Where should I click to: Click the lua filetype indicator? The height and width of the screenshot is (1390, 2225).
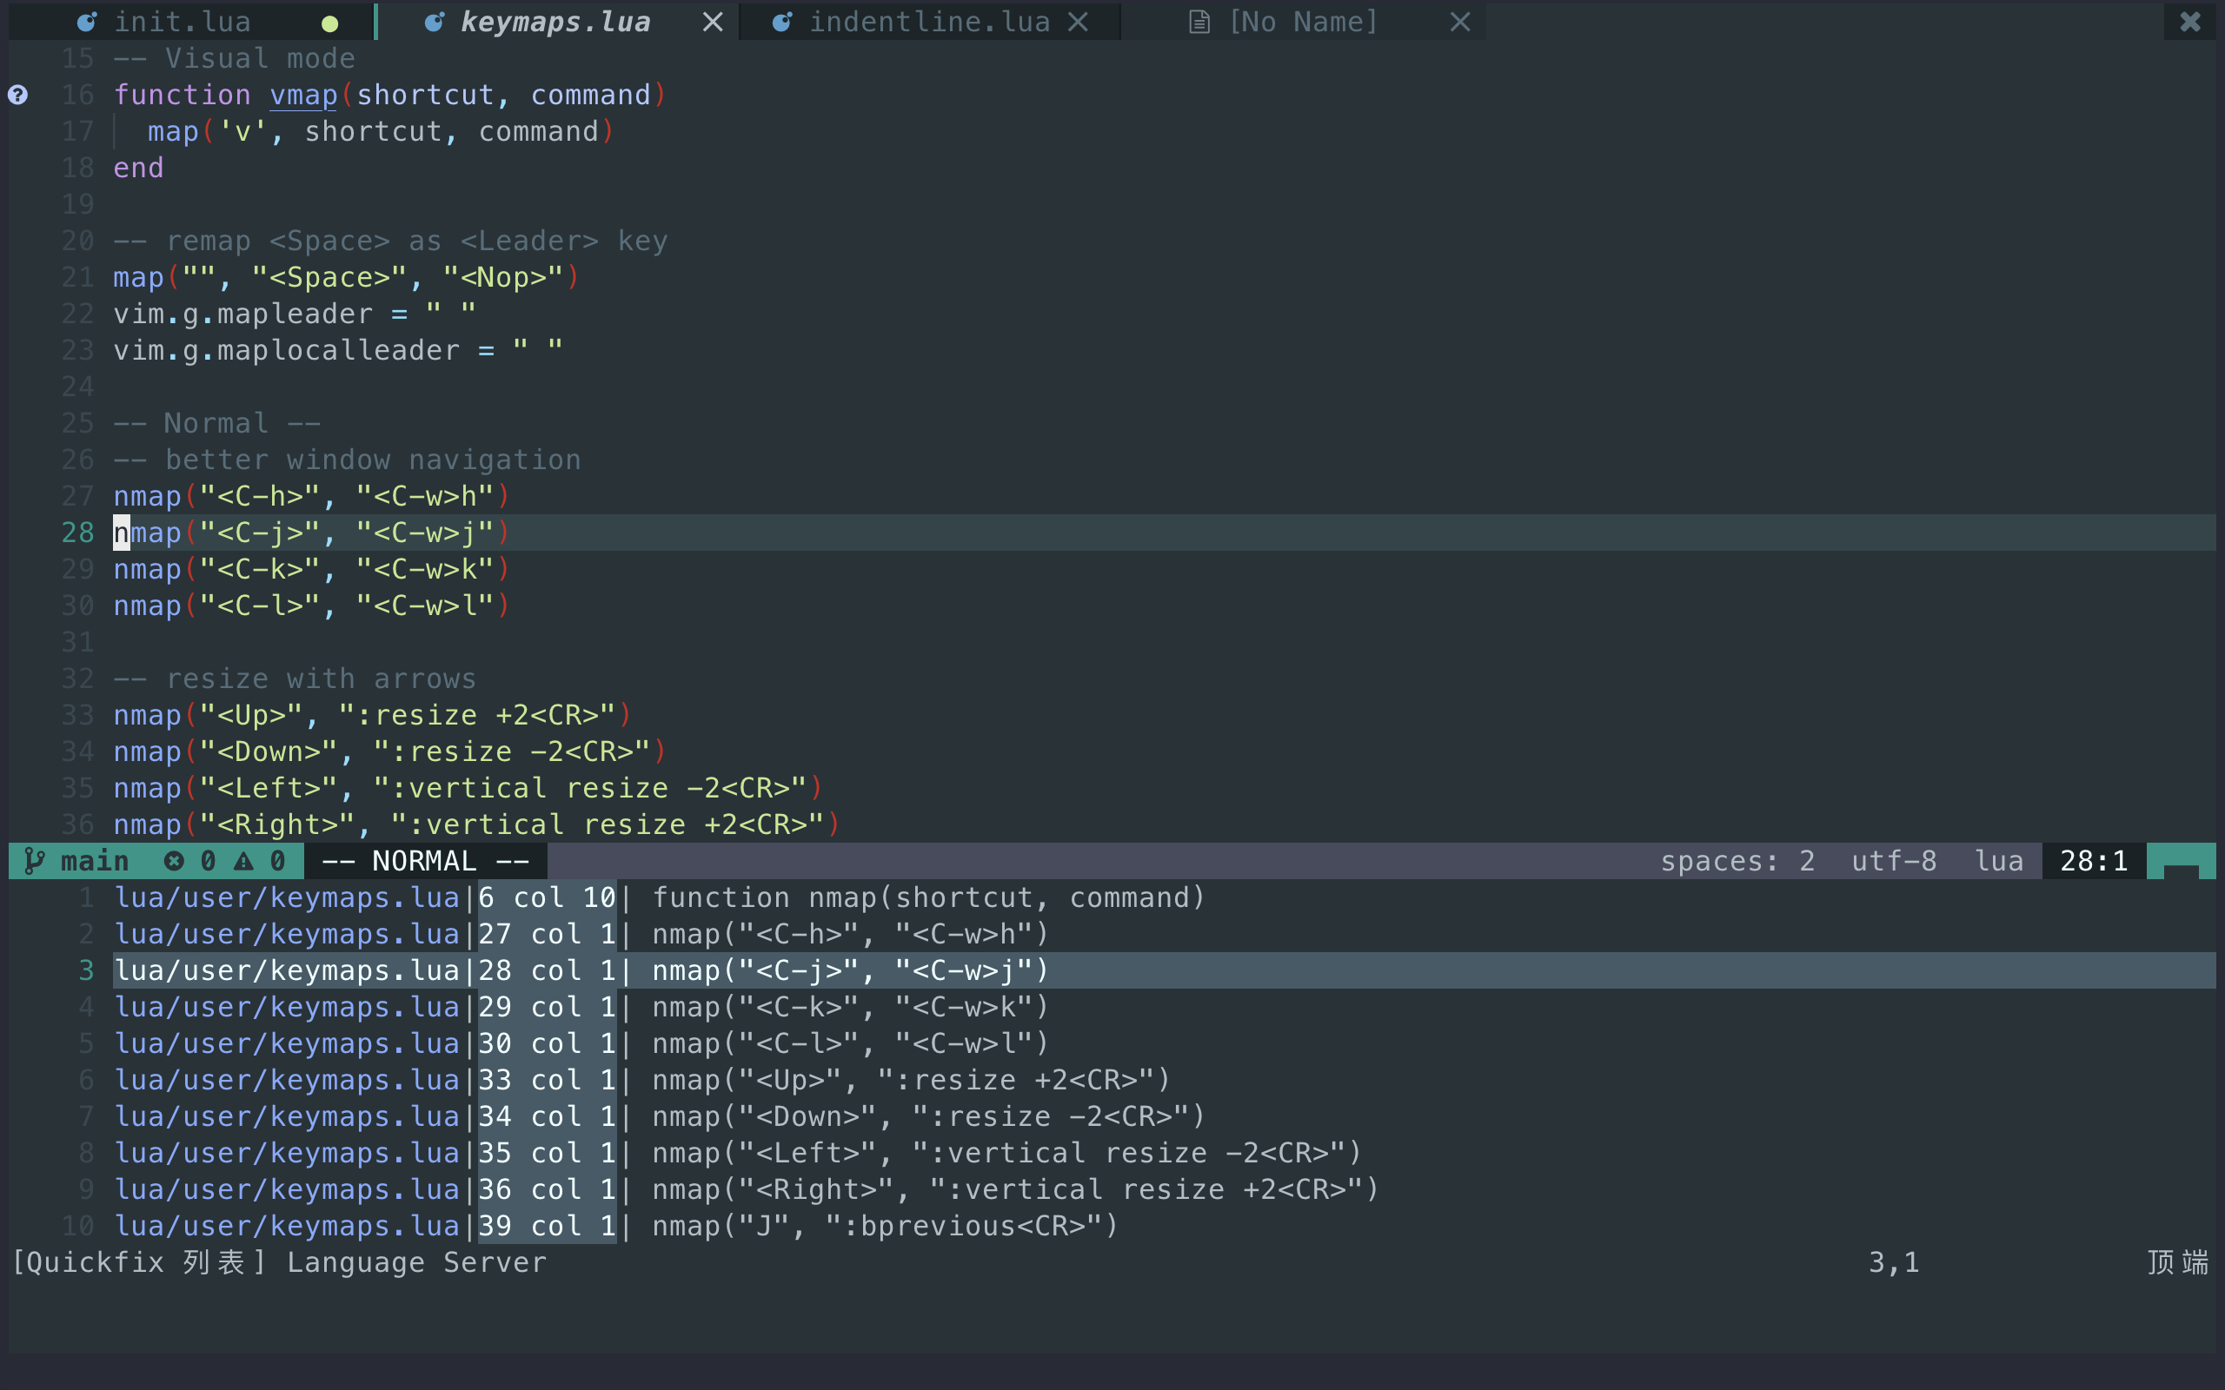[1999, 862]
